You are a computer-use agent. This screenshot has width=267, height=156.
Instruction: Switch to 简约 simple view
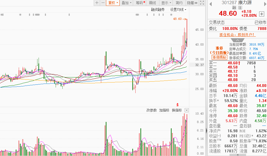coord(179,3)
